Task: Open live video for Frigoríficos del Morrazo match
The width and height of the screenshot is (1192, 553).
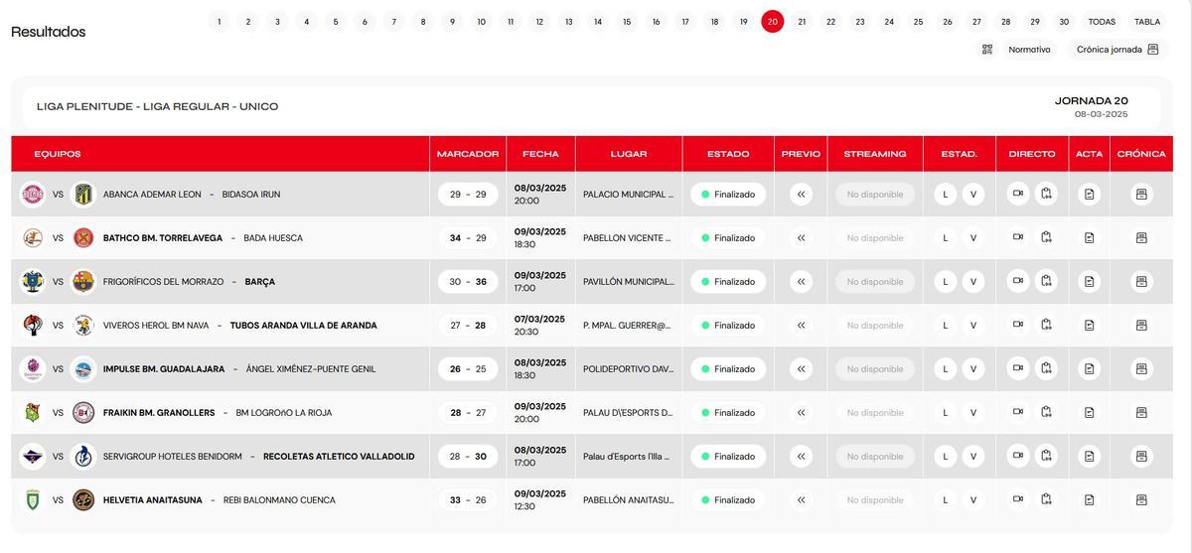Action: coord(1018,282)
